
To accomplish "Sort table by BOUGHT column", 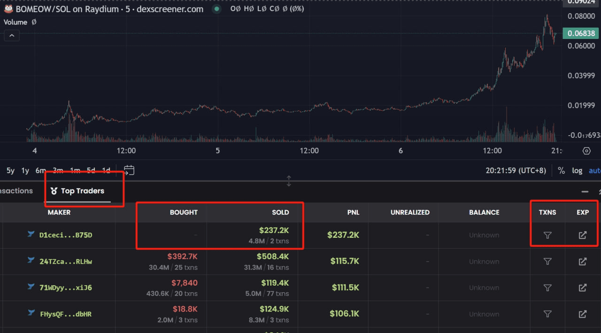I will point(184,212).
